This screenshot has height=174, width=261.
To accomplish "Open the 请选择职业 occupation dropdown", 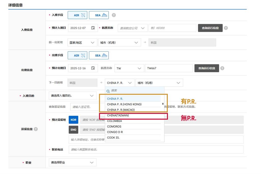I will [x=72, y=162].
